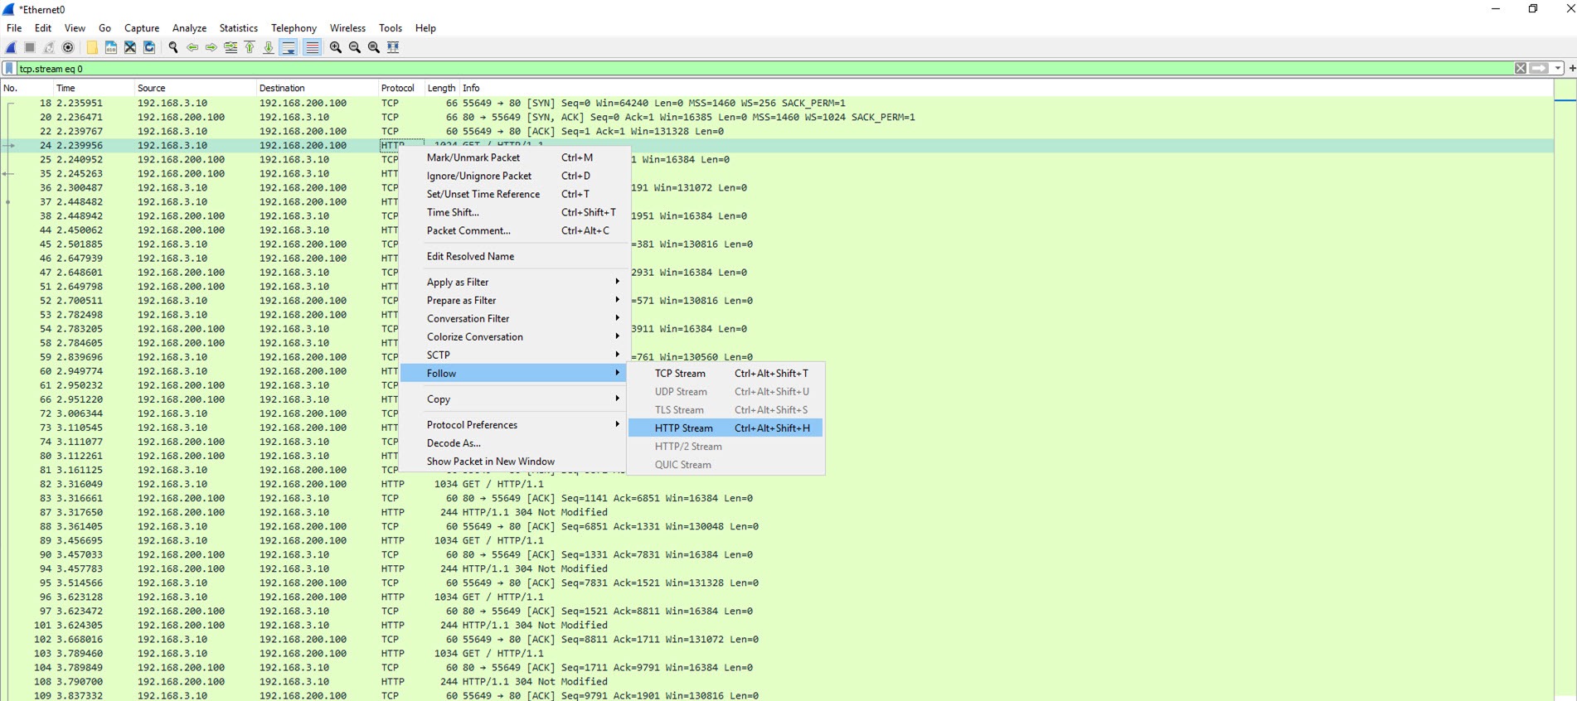Save this capture file
Screen dimensions: 1577x701
(111, 47)
